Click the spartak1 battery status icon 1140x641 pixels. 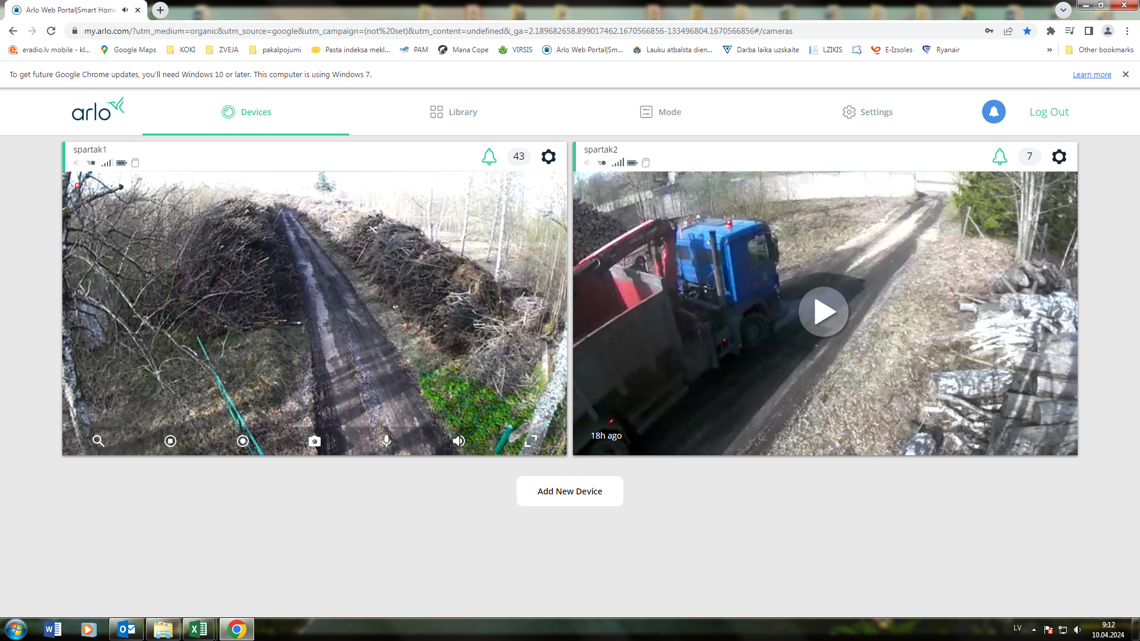[x=121, y=163]
